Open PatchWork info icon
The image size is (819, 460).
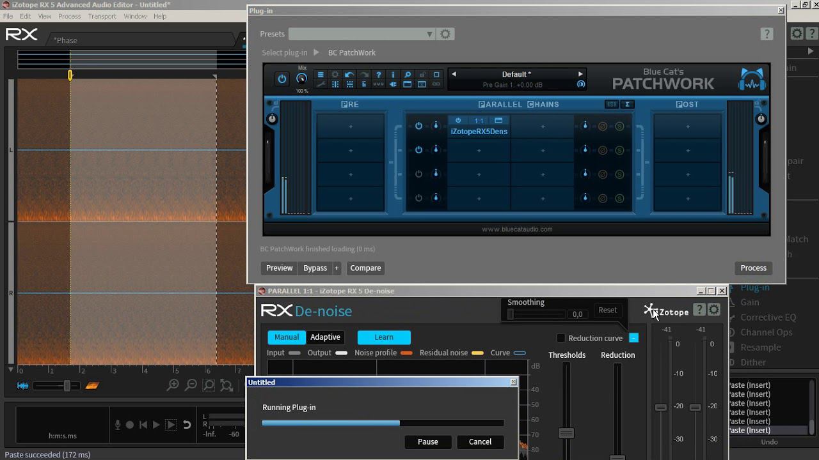(393, 75)
